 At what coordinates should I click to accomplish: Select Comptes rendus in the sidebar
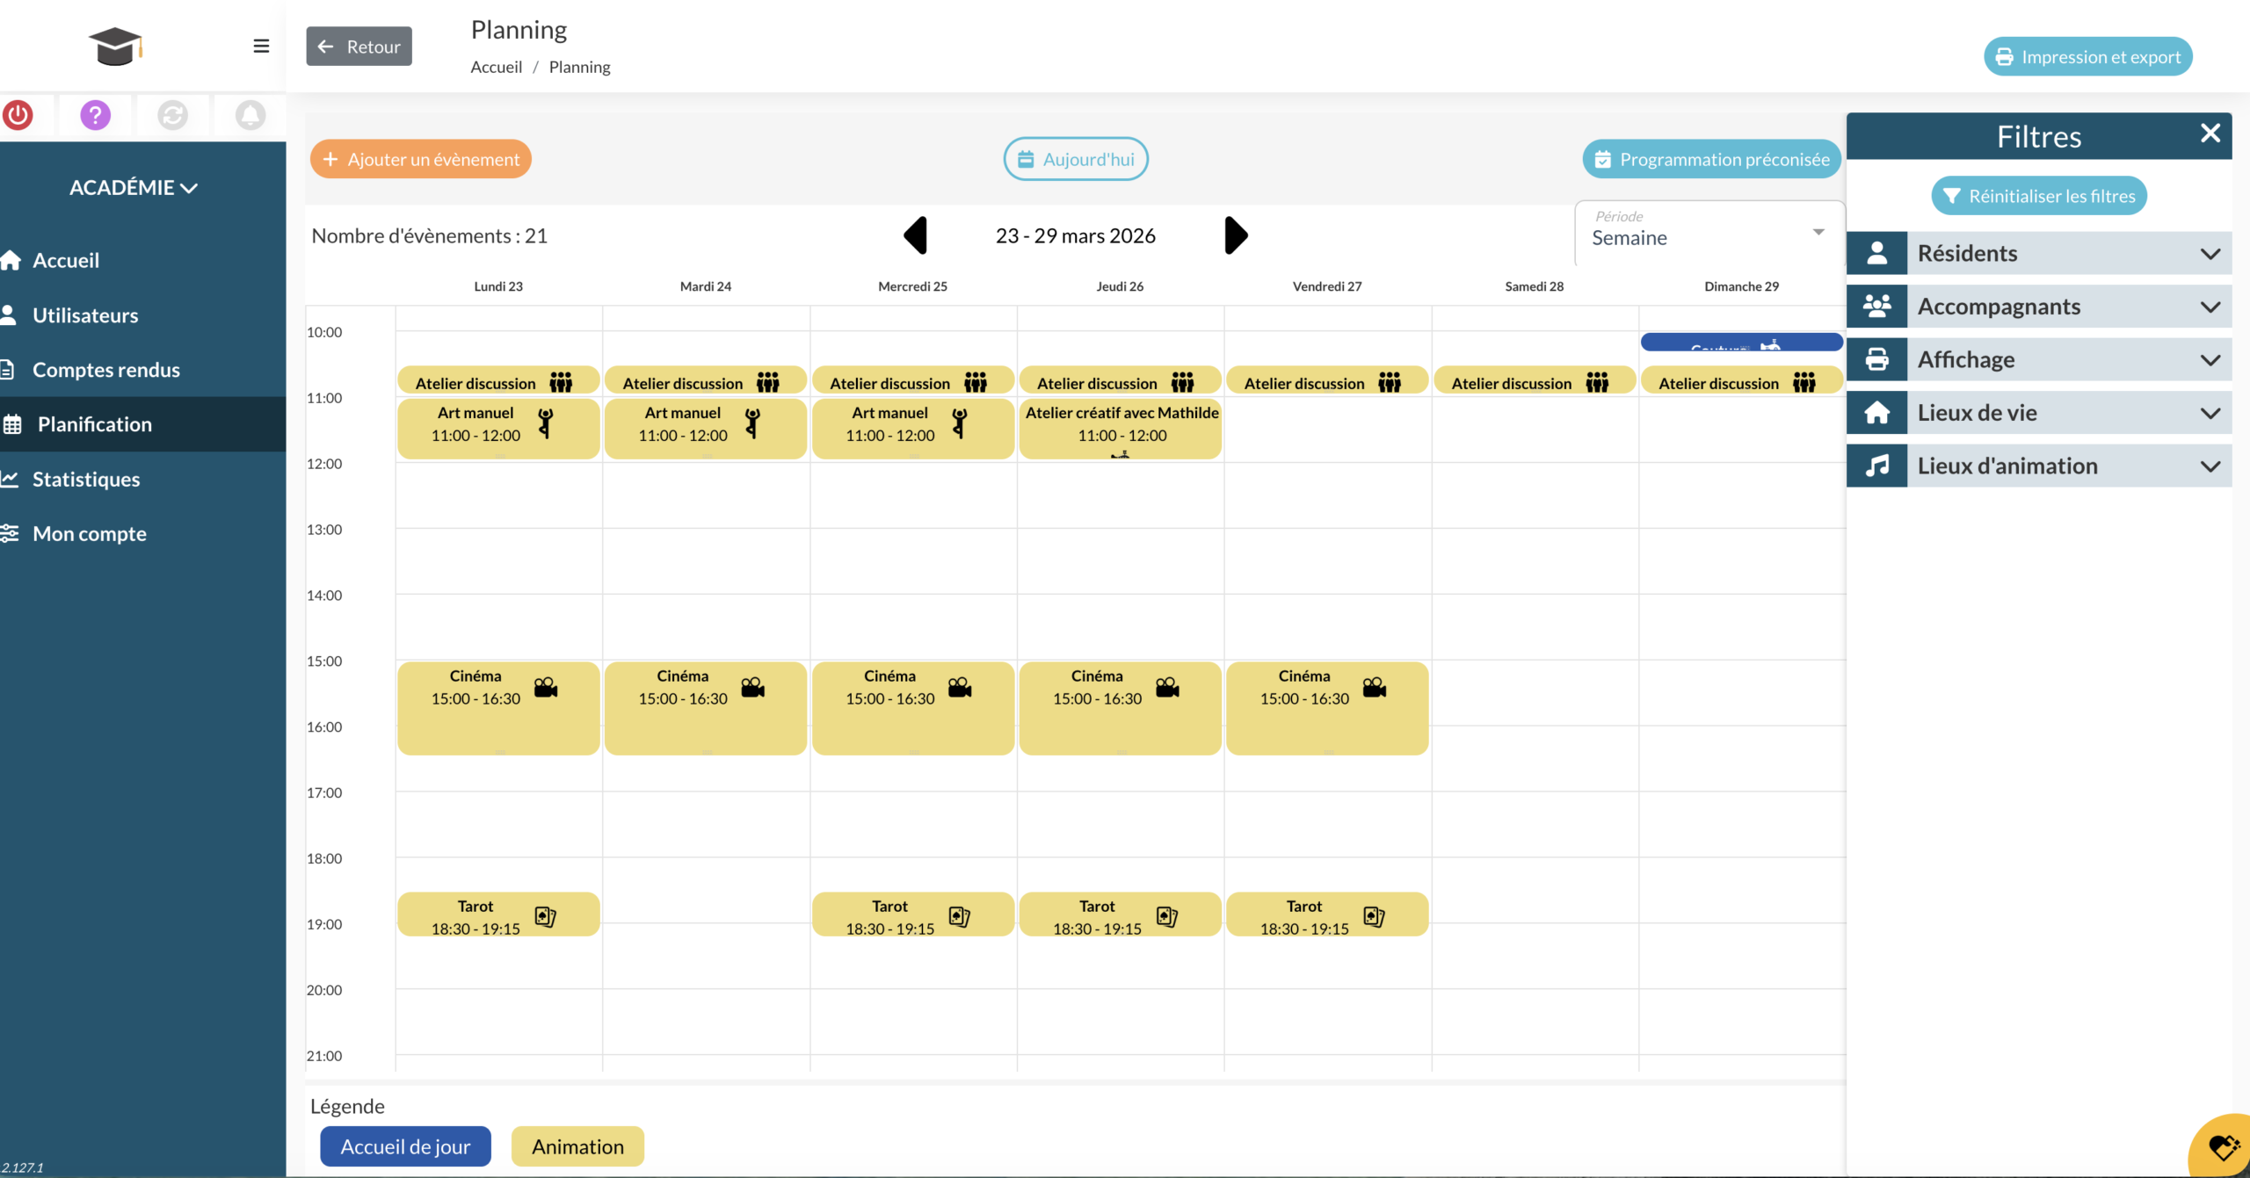(x=105, y=369)
